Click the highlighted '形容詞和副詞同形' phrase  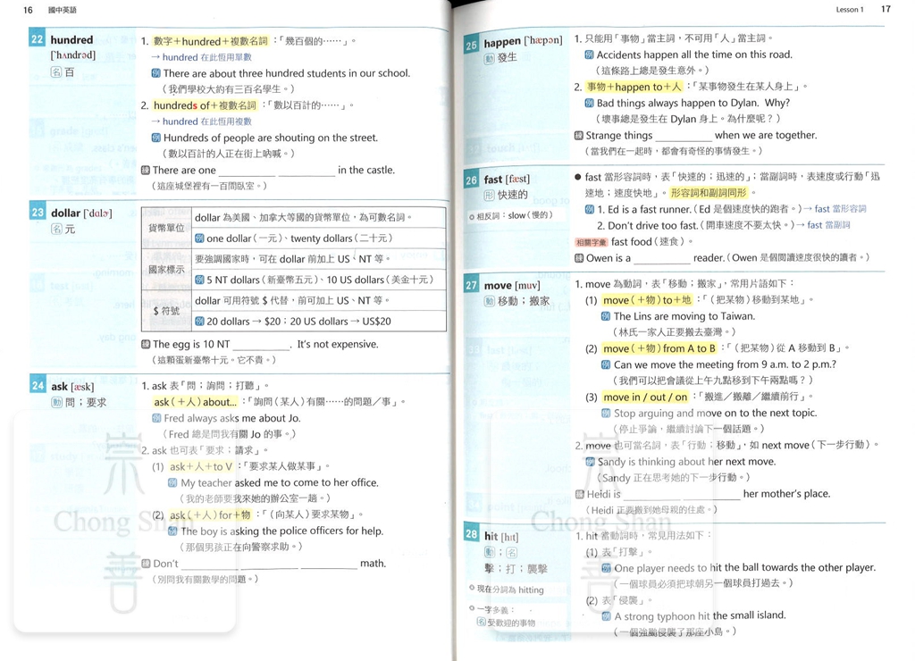click(709, 193)
